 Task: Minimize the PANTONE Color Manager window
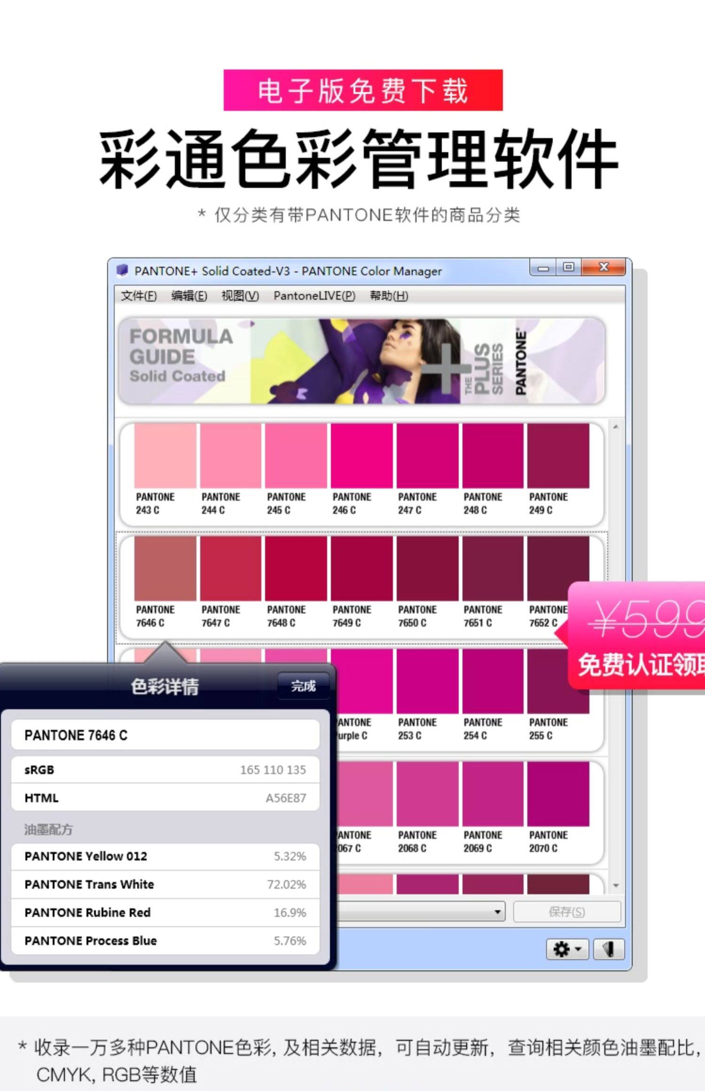543,268
